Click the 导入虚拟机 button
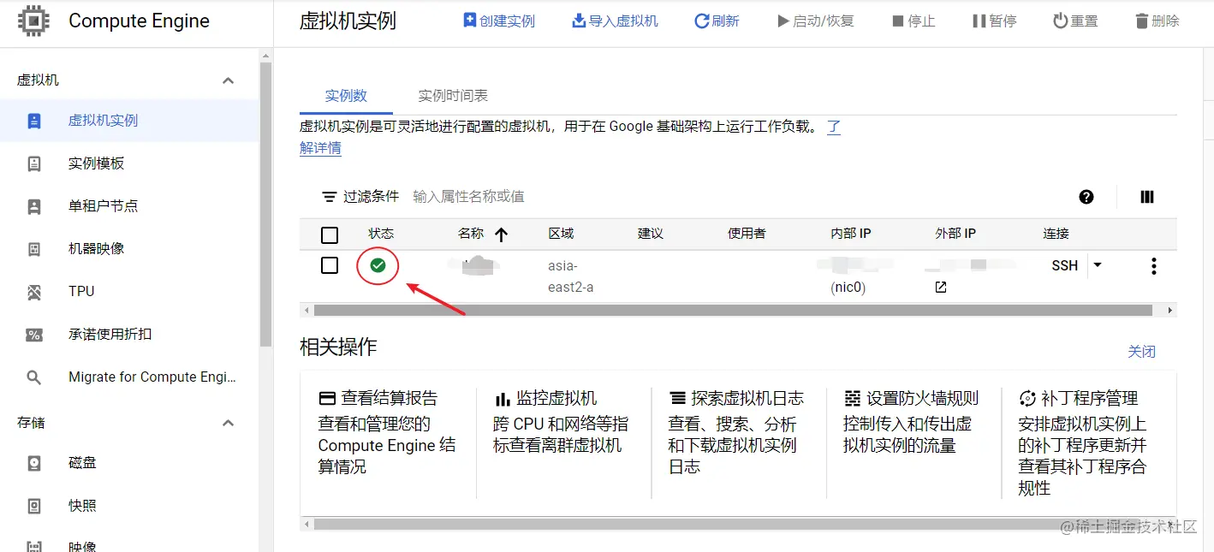This screenshot has width=1214, height=552. (615, 21)
